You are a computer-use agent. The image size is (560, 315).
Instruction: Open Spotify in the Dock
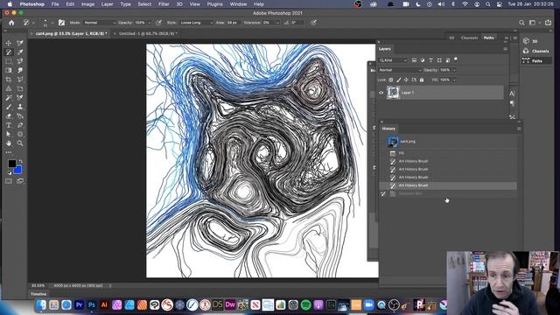coord(305,305)
